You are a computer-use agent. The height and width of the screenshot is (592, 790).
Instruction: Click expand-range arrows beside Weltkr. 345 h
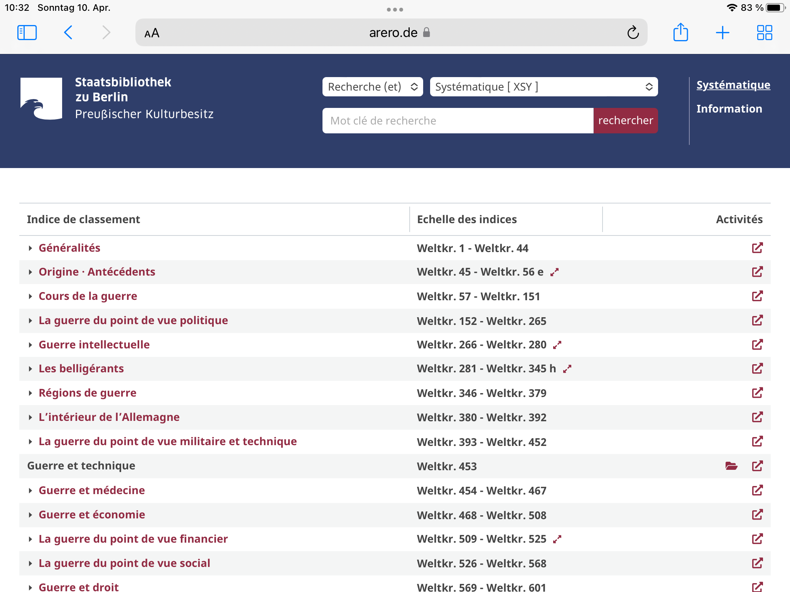tap(567, 369)
